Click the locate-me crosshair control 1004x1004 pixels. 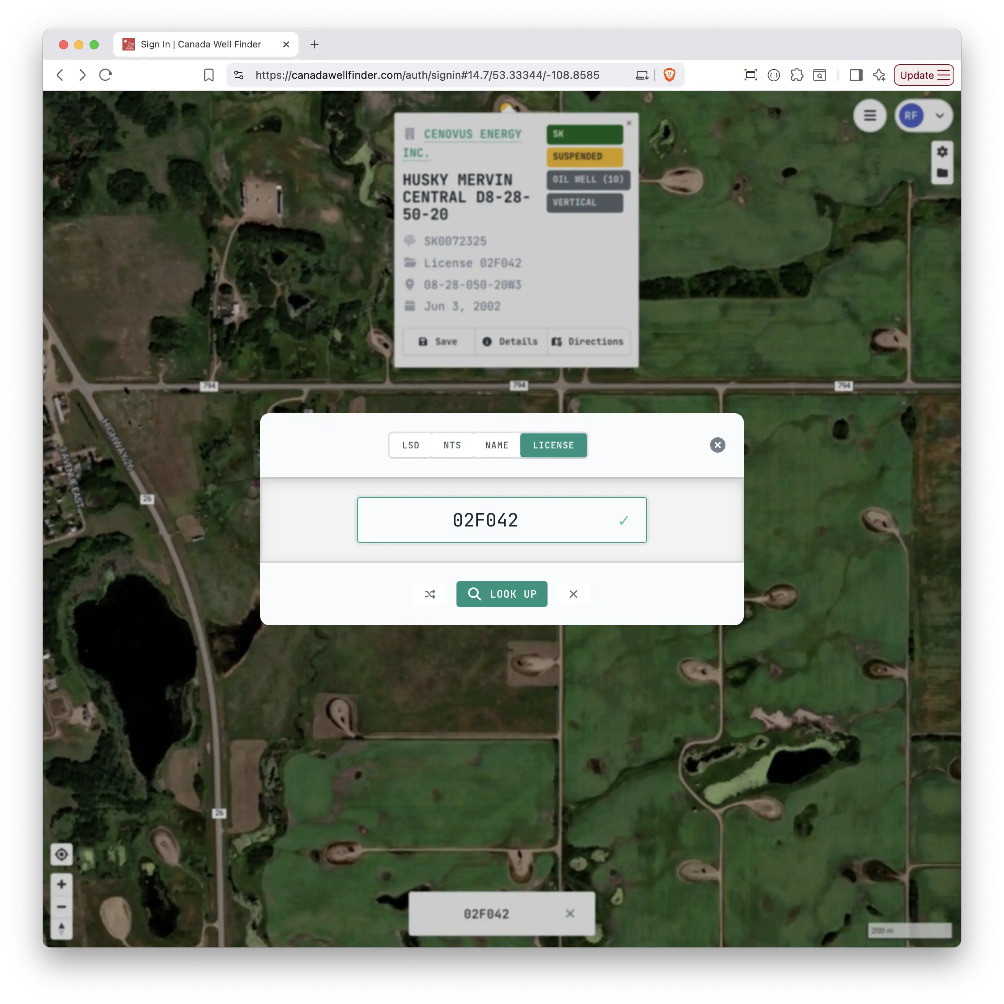62,854
